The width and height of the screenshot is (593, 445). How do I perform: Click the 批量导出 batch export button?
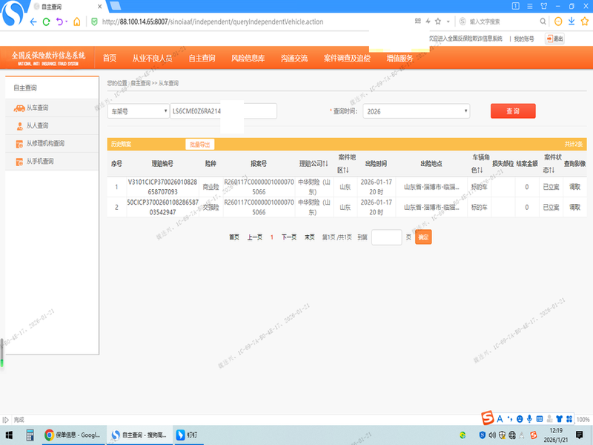tap(199, 145)
